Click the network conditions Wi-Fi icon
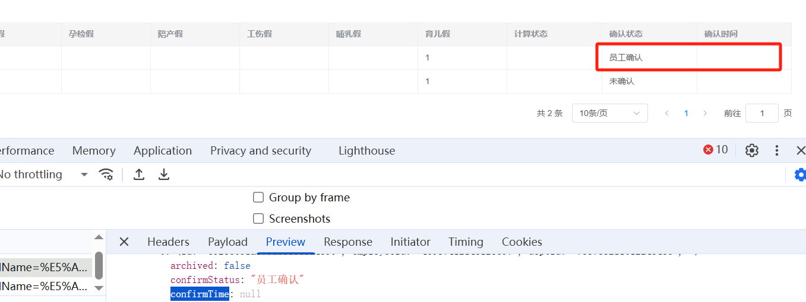Image resolution: width=806 pixels, height=302 pixels. 106,174
